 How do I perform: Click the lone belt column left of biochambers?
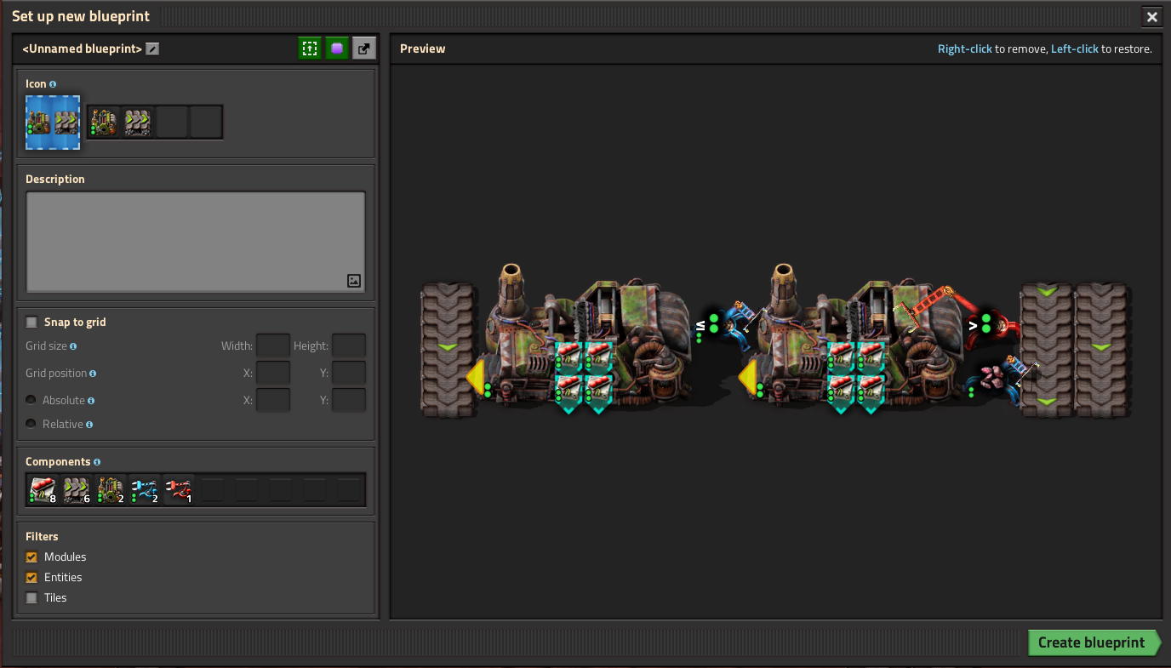click(x=448, y=350)
